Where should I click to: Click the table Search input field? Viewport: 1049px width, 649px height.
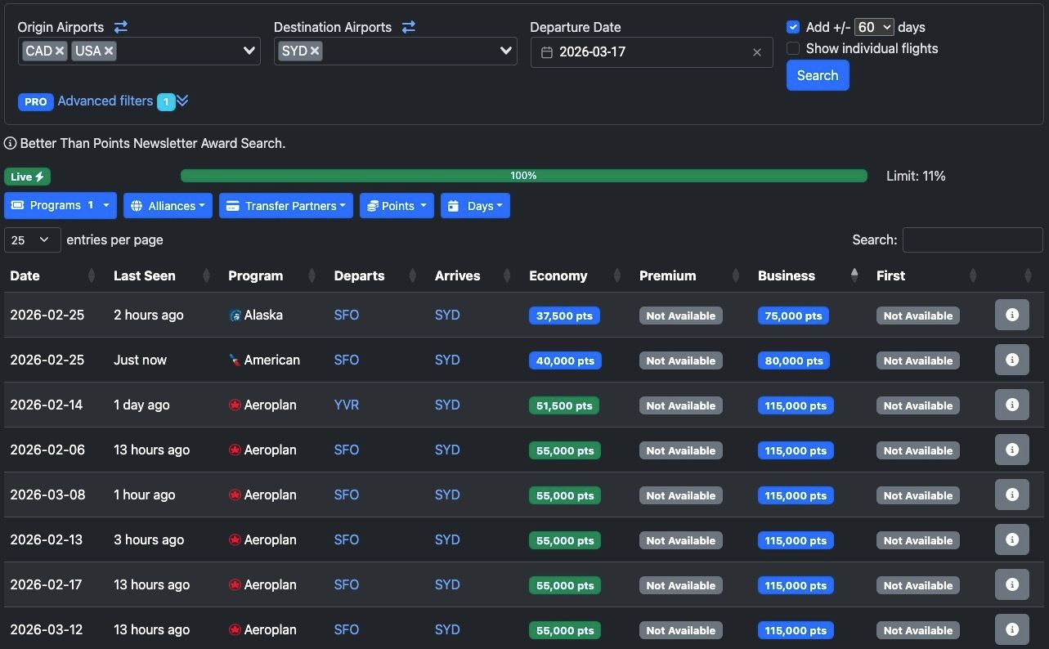tap(972, 239)
